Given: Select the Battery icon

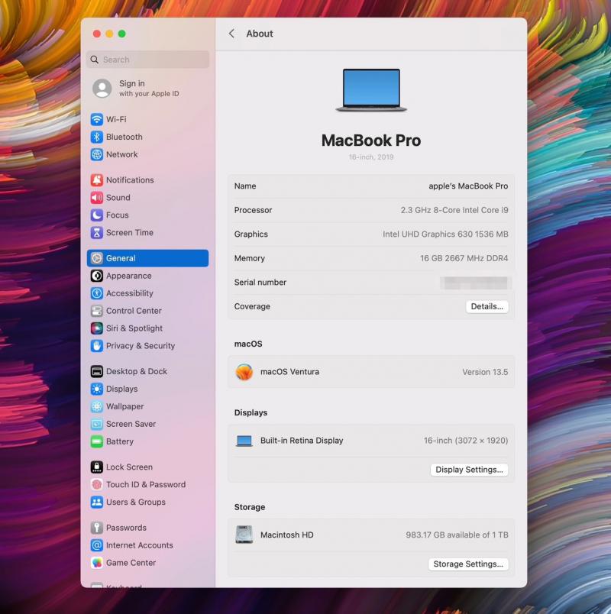Looking at the screenshot, I should pyautogui.click(x=97, y=441).
